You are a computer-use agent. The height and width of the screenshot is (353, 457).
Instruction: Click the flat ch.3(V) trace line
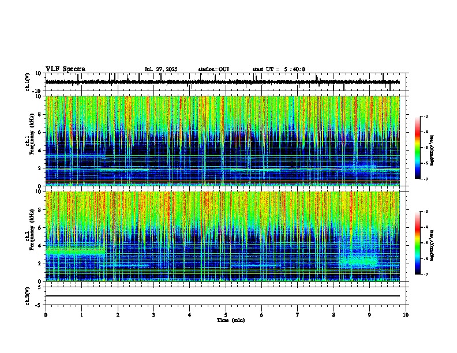pos(222,296)
